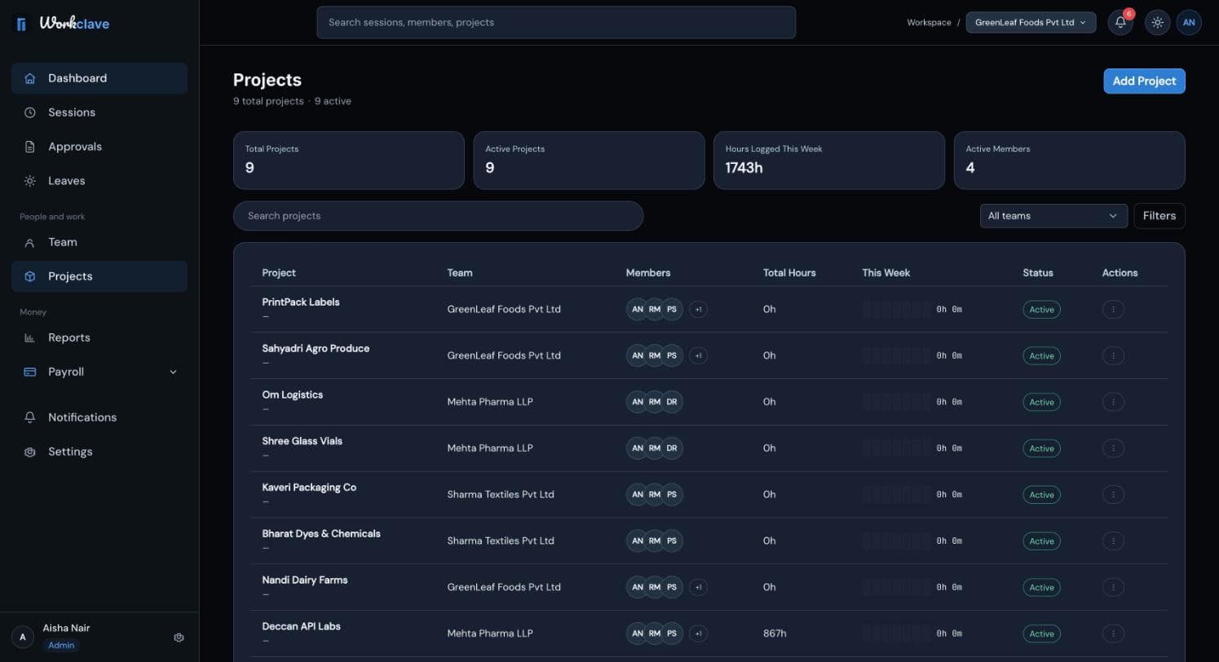Click PS avatar in Bharat Dyes & Chemicals row

click(672, 541)
